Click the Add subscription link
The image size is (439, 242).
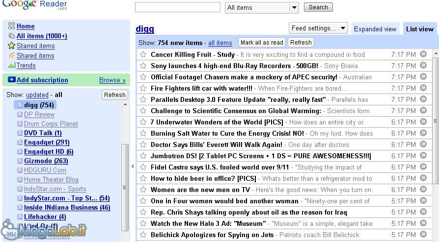[42, 80]
